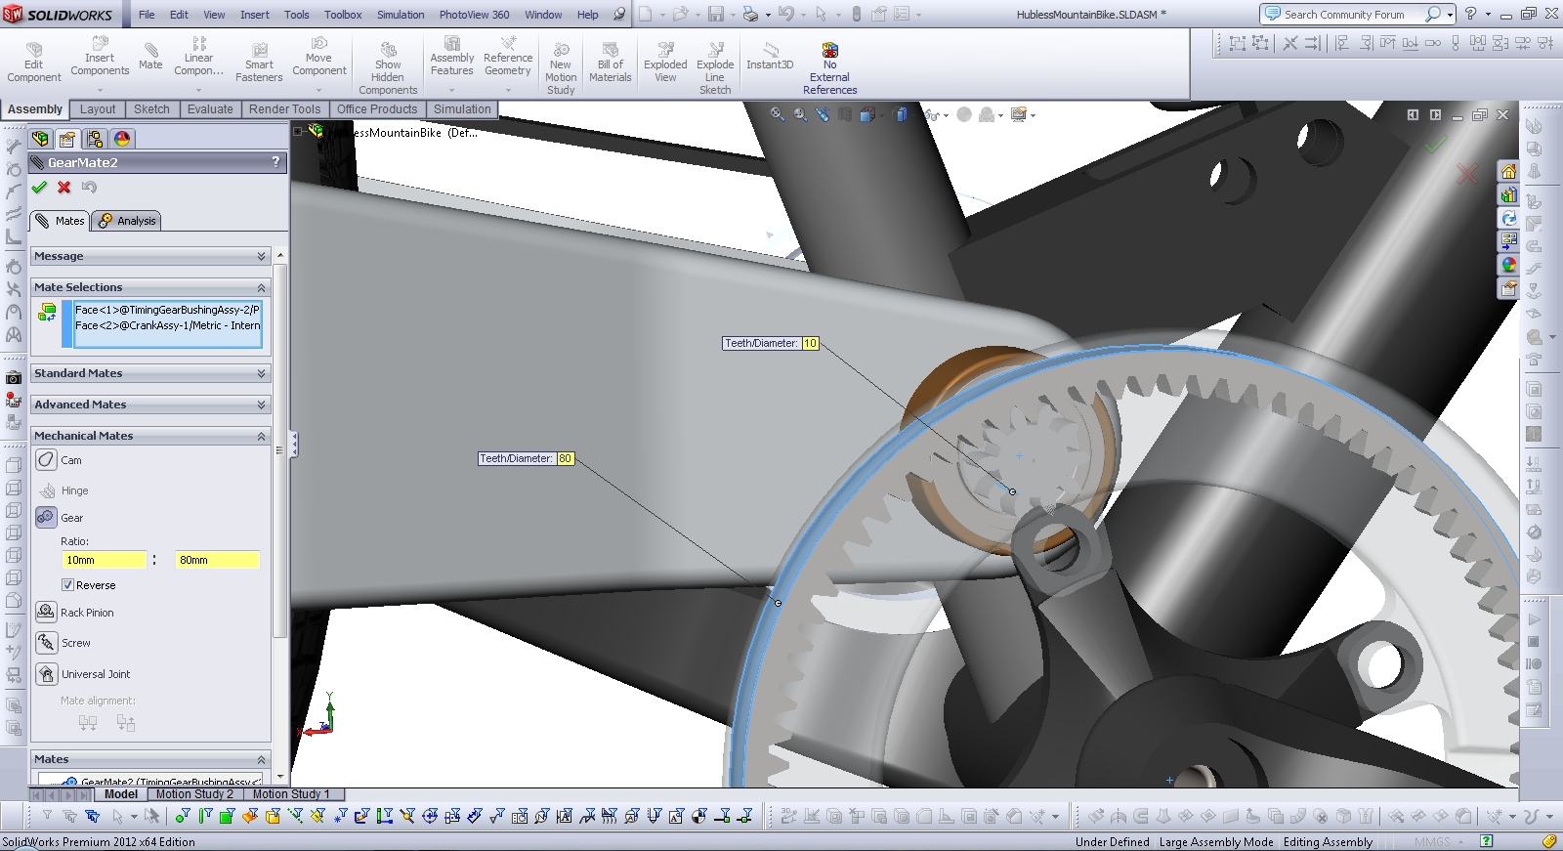Open the DisplayManager appearance tab
This screenshot has height=851, width=1563.
tap(122, 139)
